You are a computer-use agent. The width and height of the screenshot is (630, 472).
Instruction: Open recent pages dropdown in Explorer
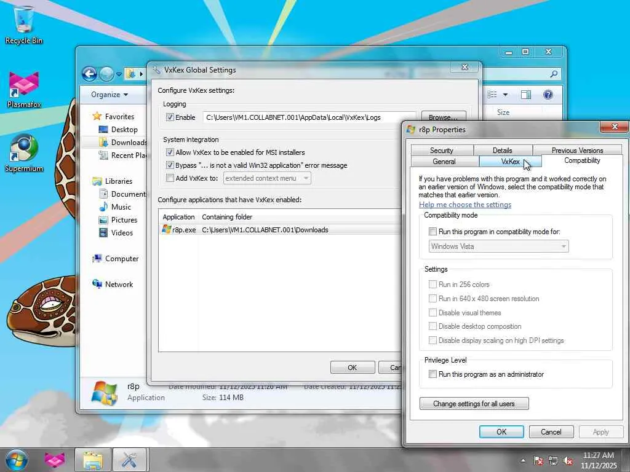coord(119,74)
